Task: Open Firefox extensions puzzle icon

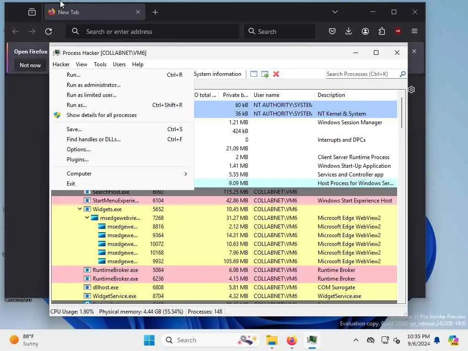Action: tap(382, 31)
